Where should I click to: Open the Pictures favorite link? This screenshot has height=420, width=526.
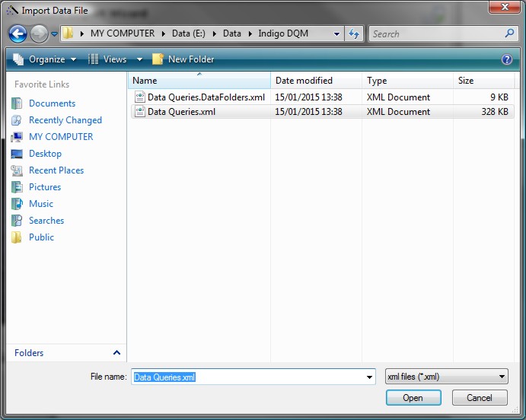[x=44, y=187]
